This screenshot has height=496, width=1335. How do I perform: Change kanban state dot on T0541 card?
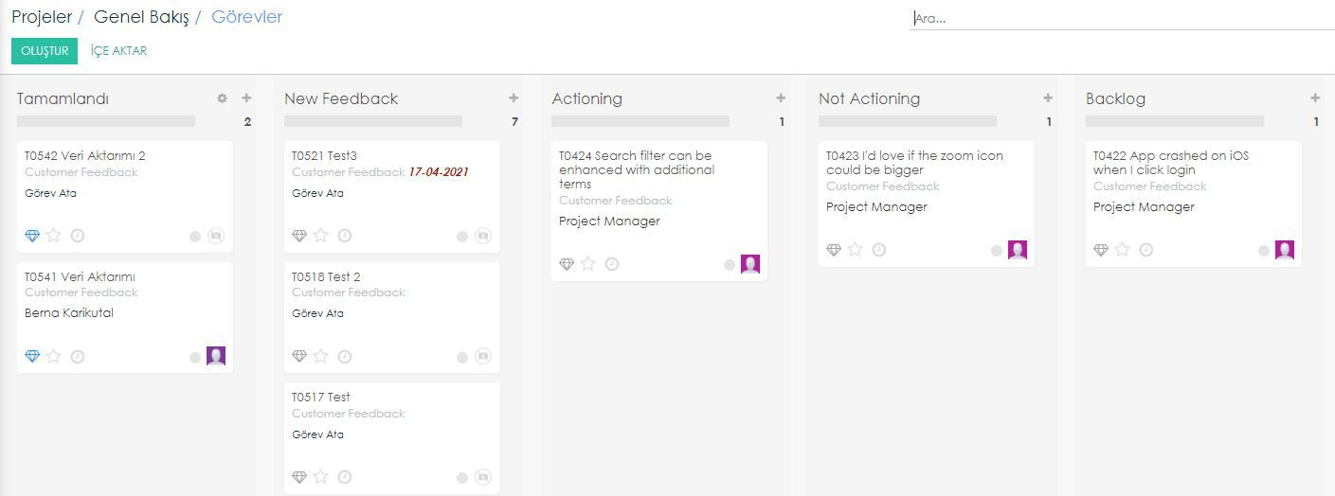pyautogui.click(x=195, y=358)
